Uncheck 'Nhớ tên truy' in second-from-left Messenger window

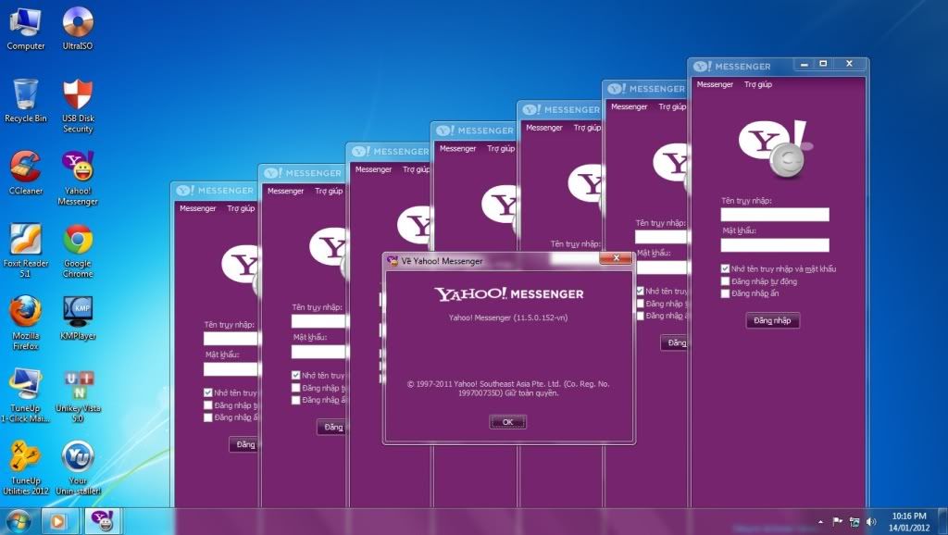coord(295,375)
